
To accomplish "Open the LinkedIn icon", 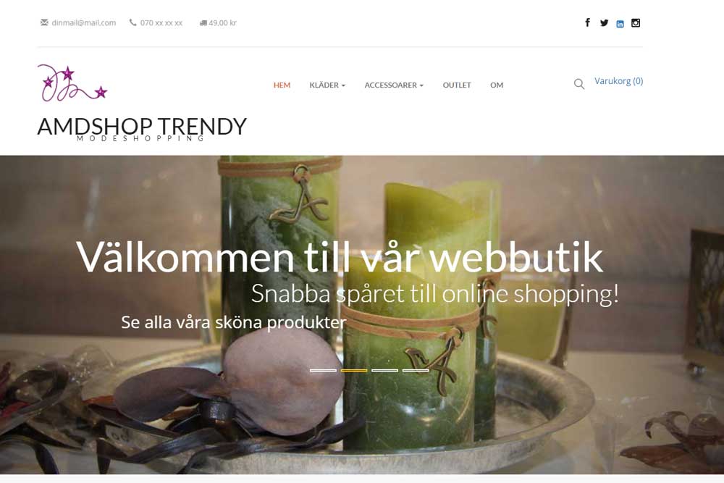I will pyautogui.click(x=620, y=24).
